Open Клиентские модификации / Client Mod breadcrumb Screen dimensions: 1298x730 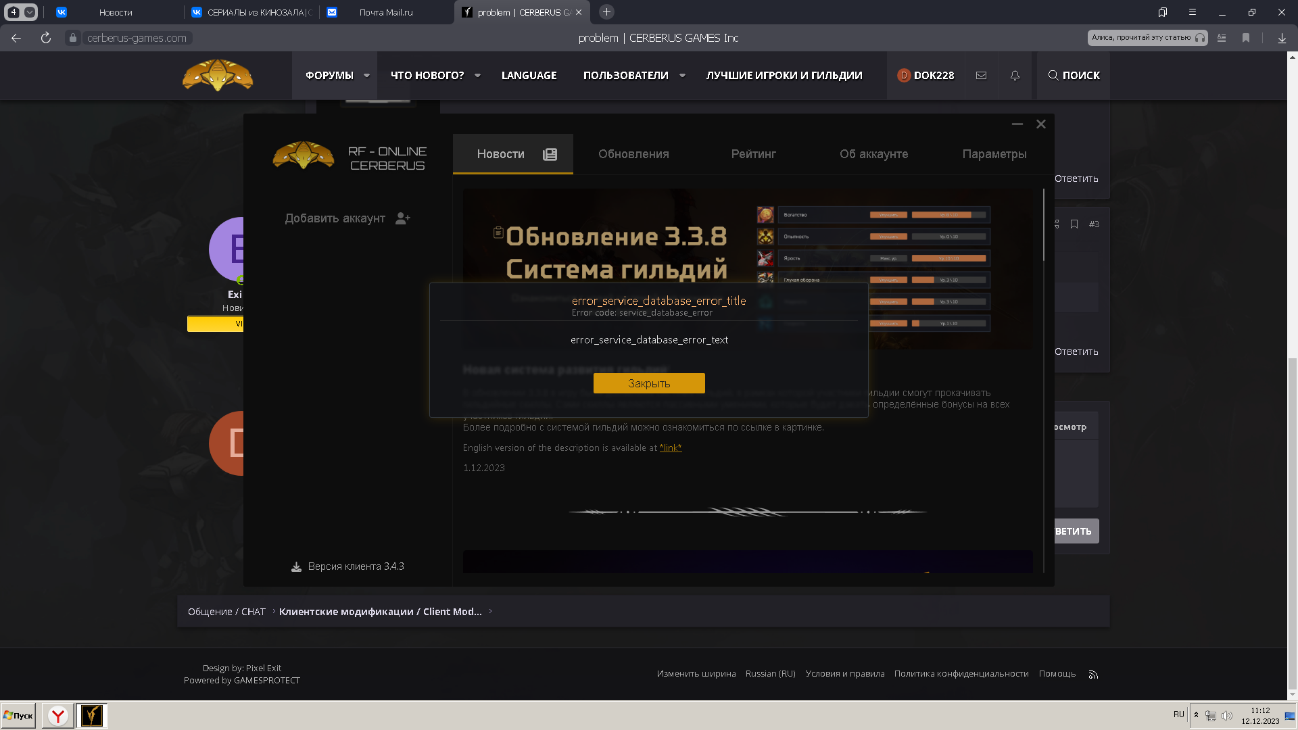381,611
